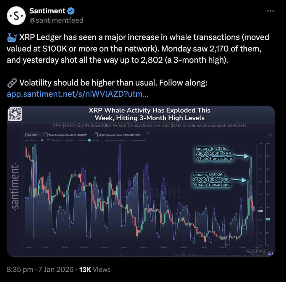
Task: Open the Interval: 12h dropdown
Action: (57, 140)
